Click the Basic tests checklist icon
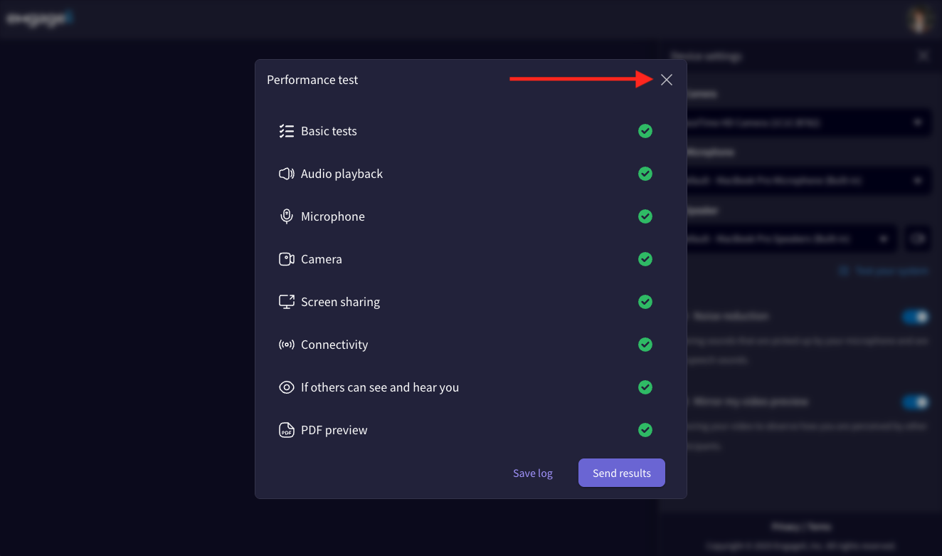Image resolution: width=942 pixels, height=556 pixels. 287,131
